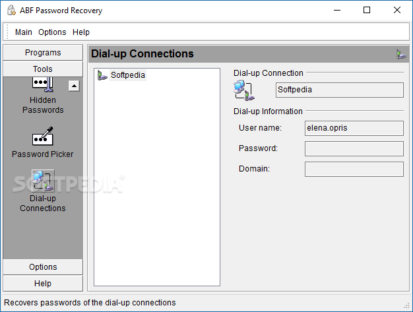Click the menu bar drag handle
Viewport: 413px width, 312px height.
tap(7, 32)
